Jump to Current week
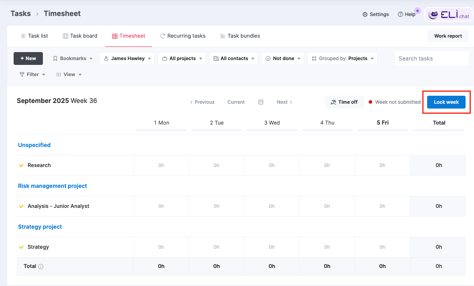Screen dimensions: 474x286 (x=236, y=102)
